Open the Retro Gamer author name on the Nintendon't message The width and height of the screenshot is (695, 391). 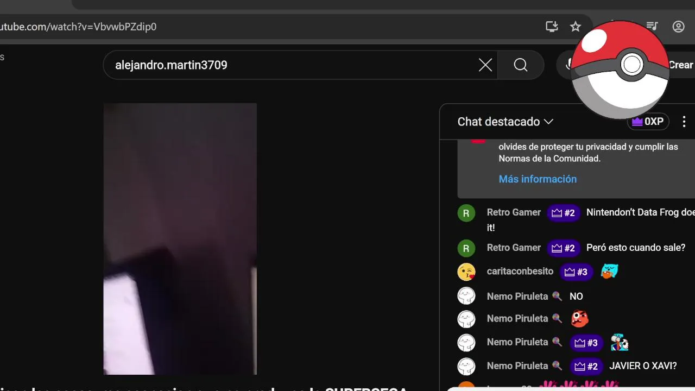coord(514,212)
